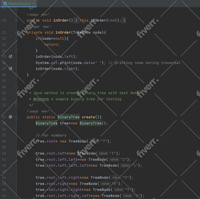Collapse the Javadoc comment fold on line 30
The height and width of the screenshot is (199, 200).
point(16,87)
